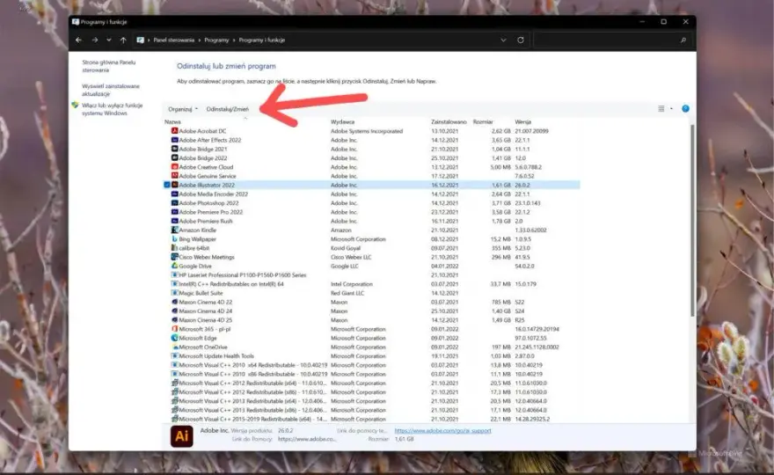
Task: Sort by the Zainstalowano column header
Action: 449,122
